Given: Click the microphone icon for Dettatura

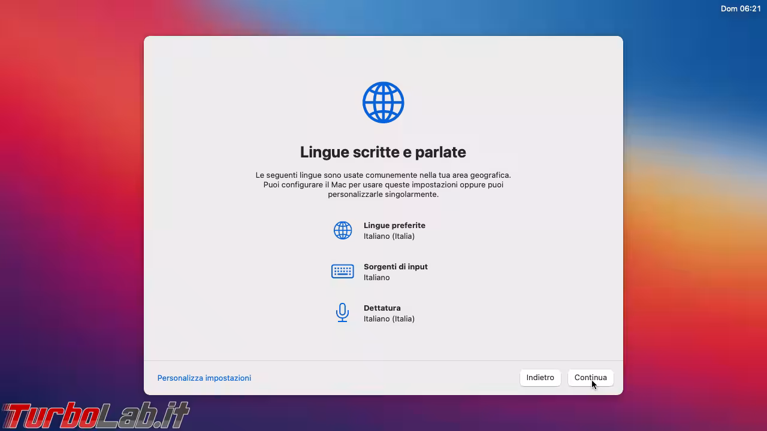Looking at the screenshot, I should pos(342,312).
